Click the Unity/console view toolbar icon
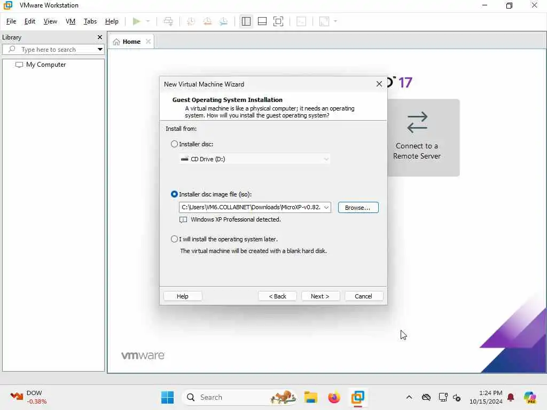Viewport: 547px width, 410px height. coord(301,21)
